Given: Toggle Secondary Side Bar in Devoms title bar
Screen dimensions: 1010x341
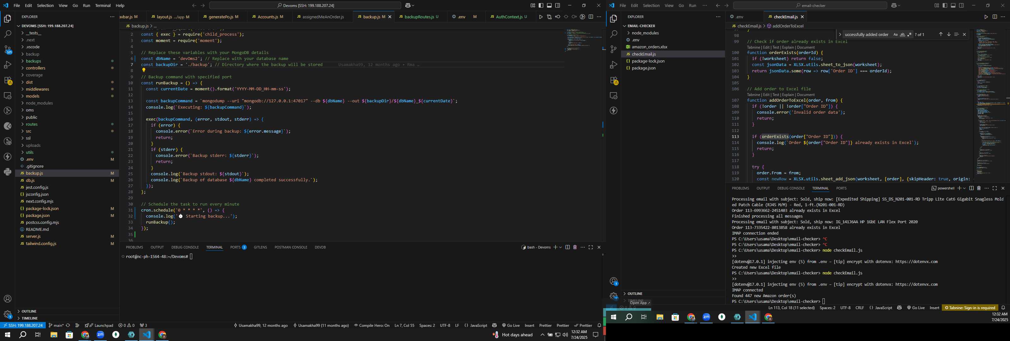Looking at the screenshot, I should [557, 5].
